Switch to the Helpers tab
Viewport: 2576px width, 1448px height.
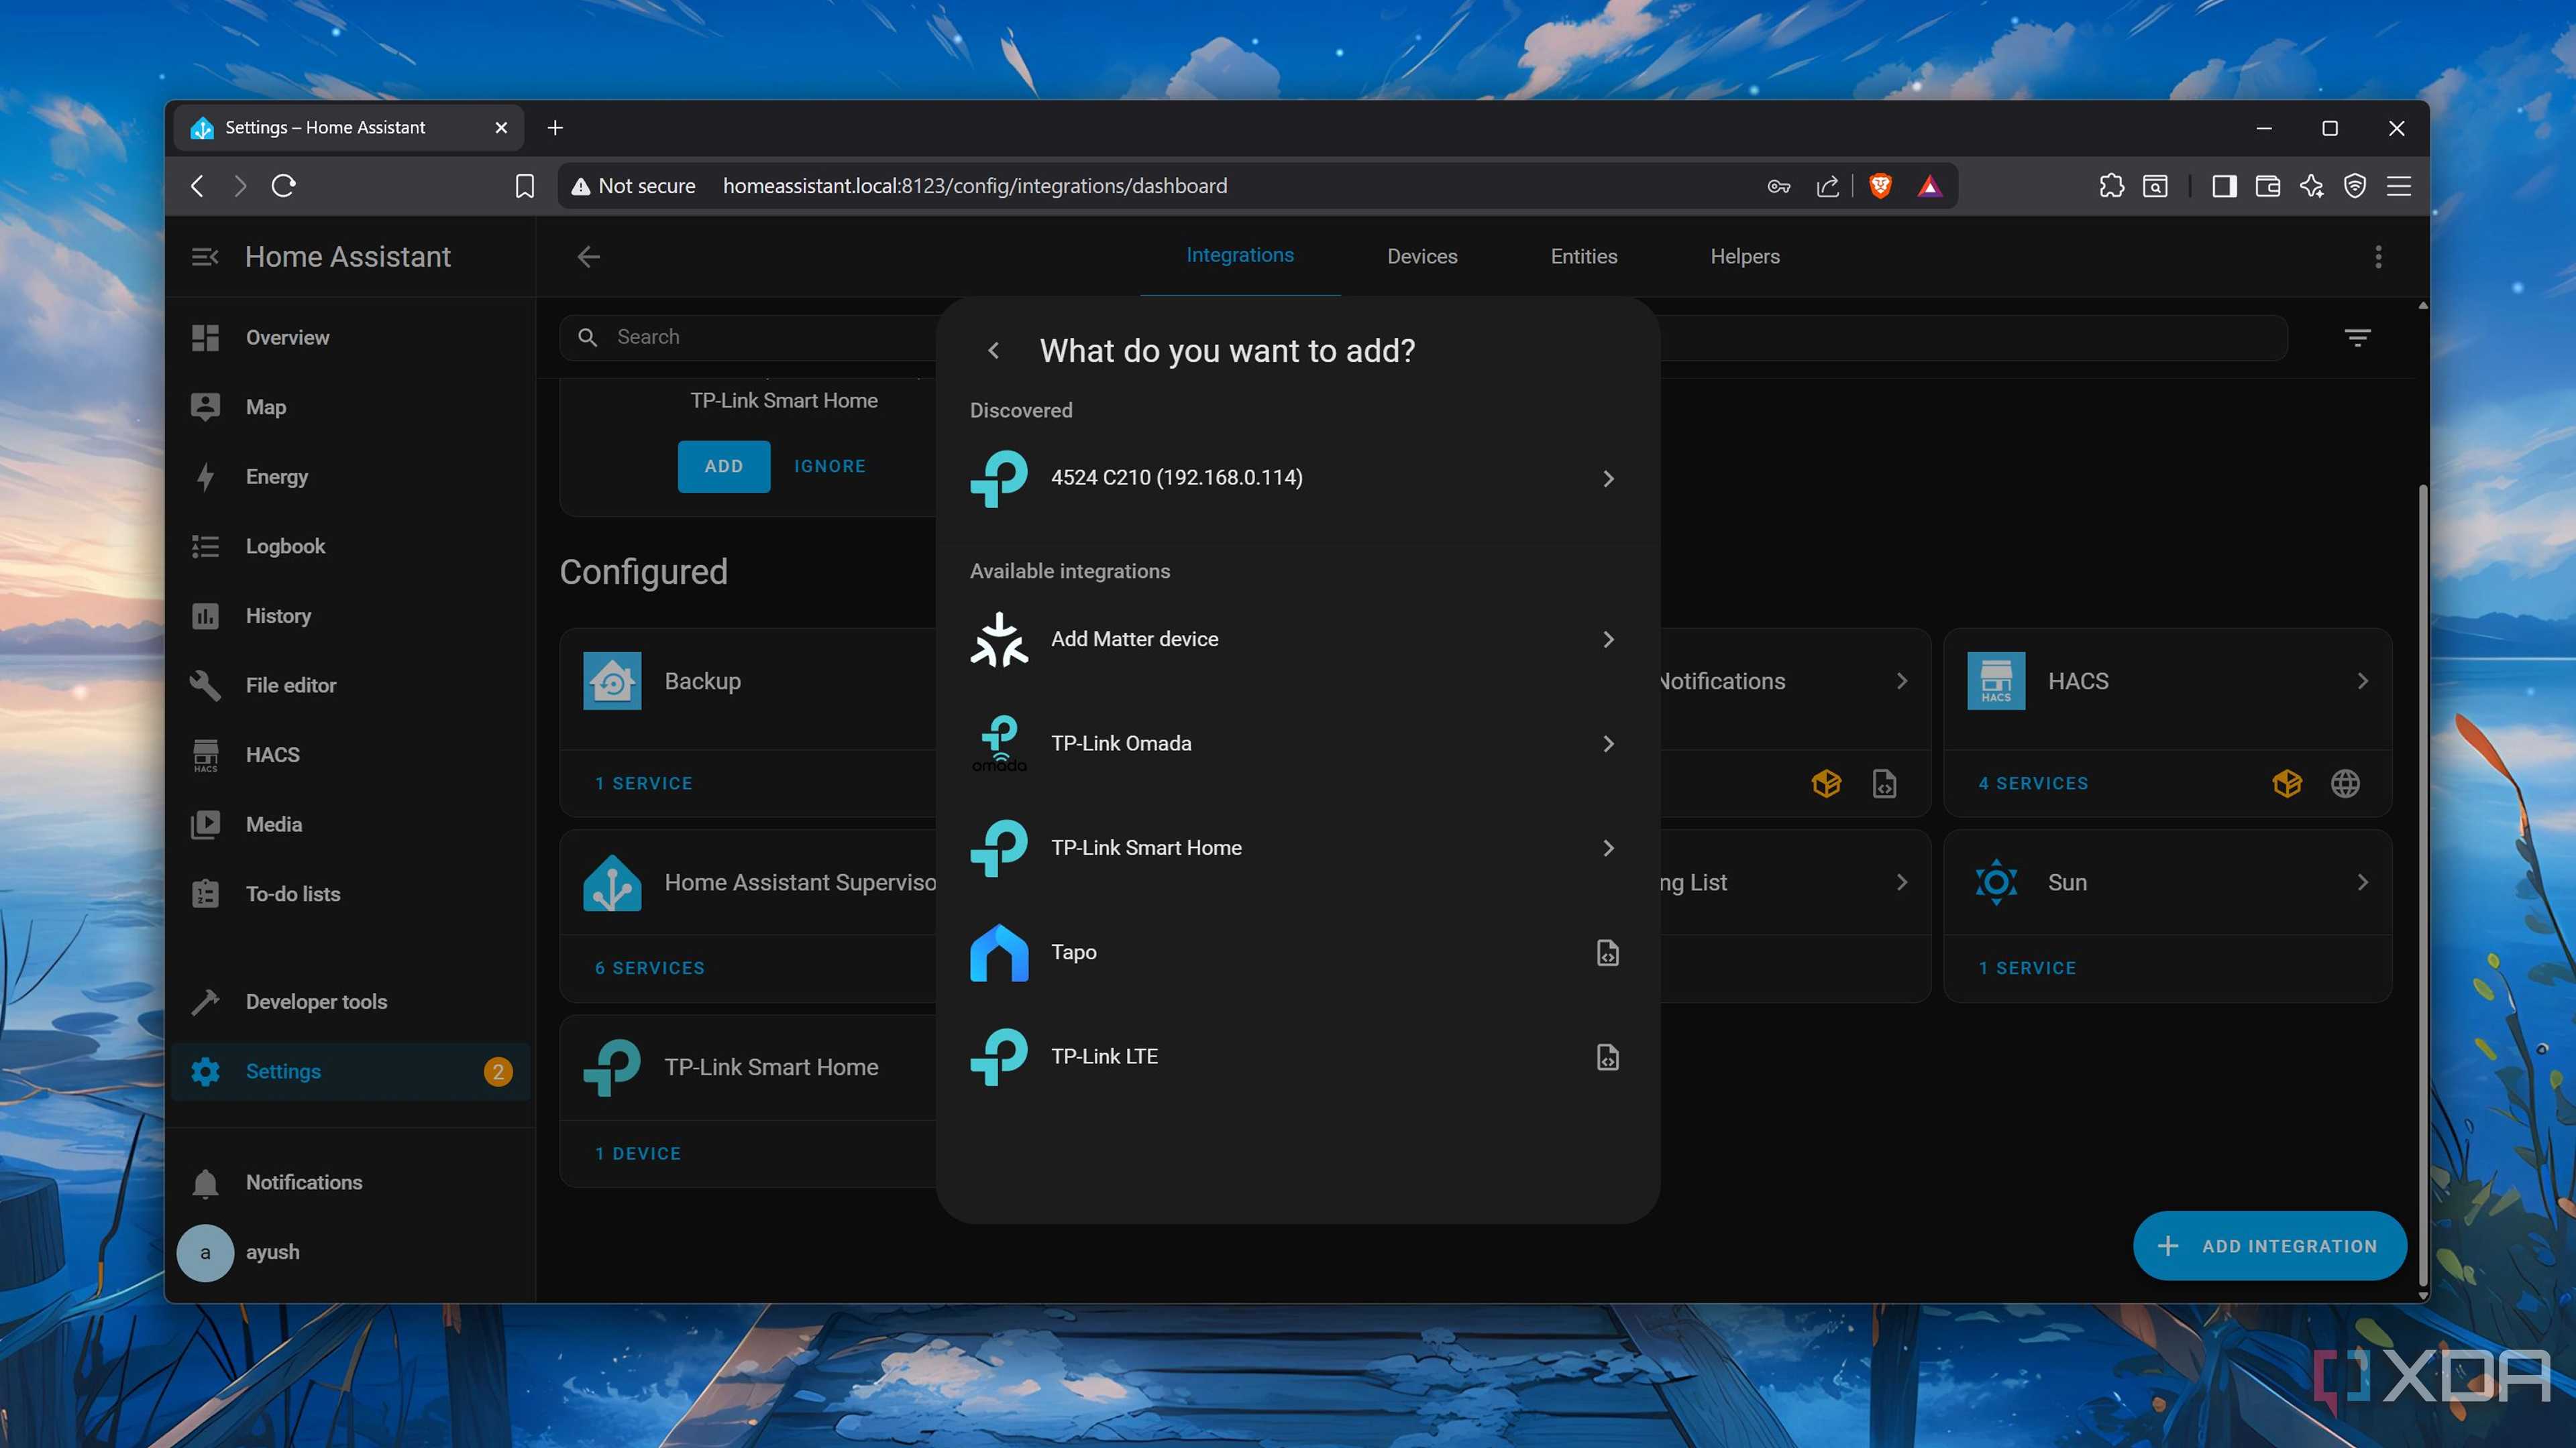pos(1744,256)
